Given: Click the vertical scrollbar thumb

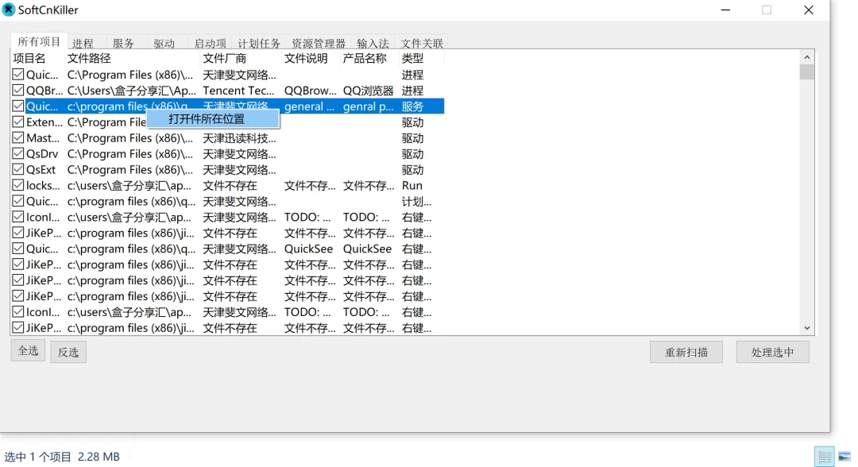Looking at the screenshot, I should [807, 71].
